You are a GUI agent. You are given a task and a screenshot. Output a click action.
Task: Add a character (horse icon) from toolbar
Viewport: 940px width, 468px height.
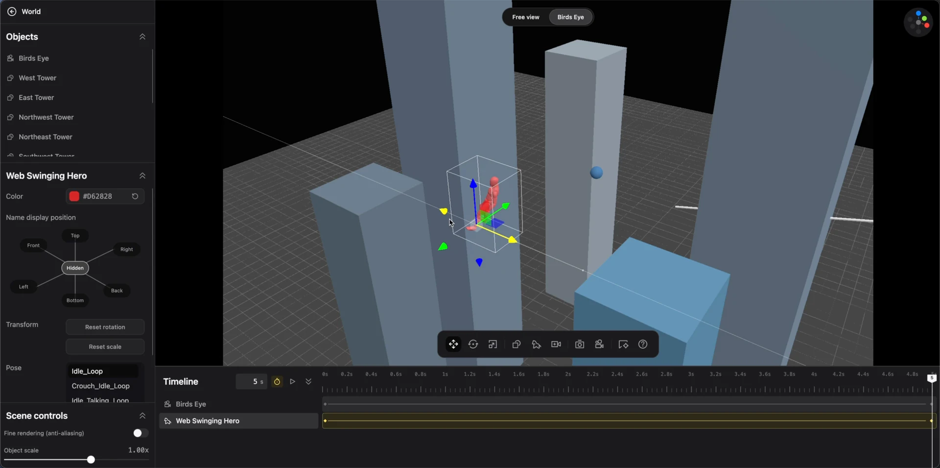pyautogui.click(x=536, y=344)
